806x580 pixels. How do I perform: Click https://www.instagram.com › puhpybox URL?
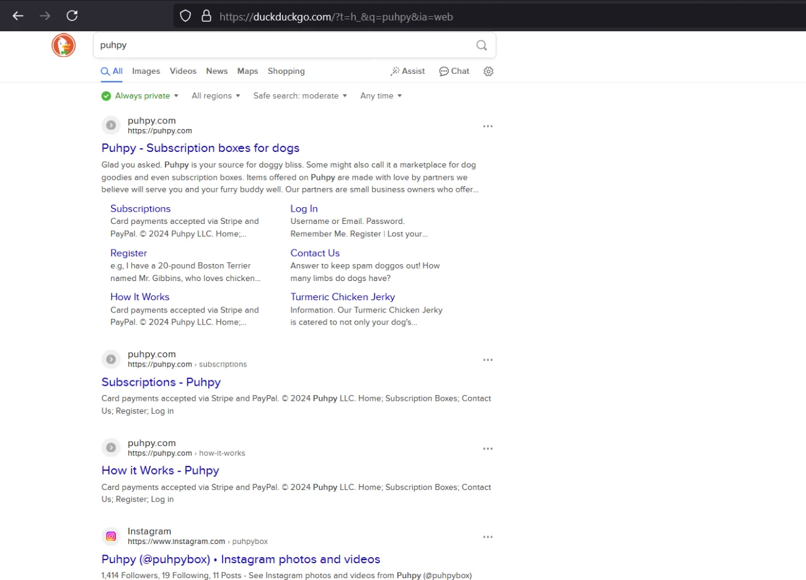coord(198,542)
